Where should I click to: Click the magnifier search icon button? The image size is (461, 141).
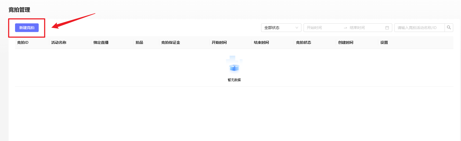pyautogui.click(x=449, y=28)
